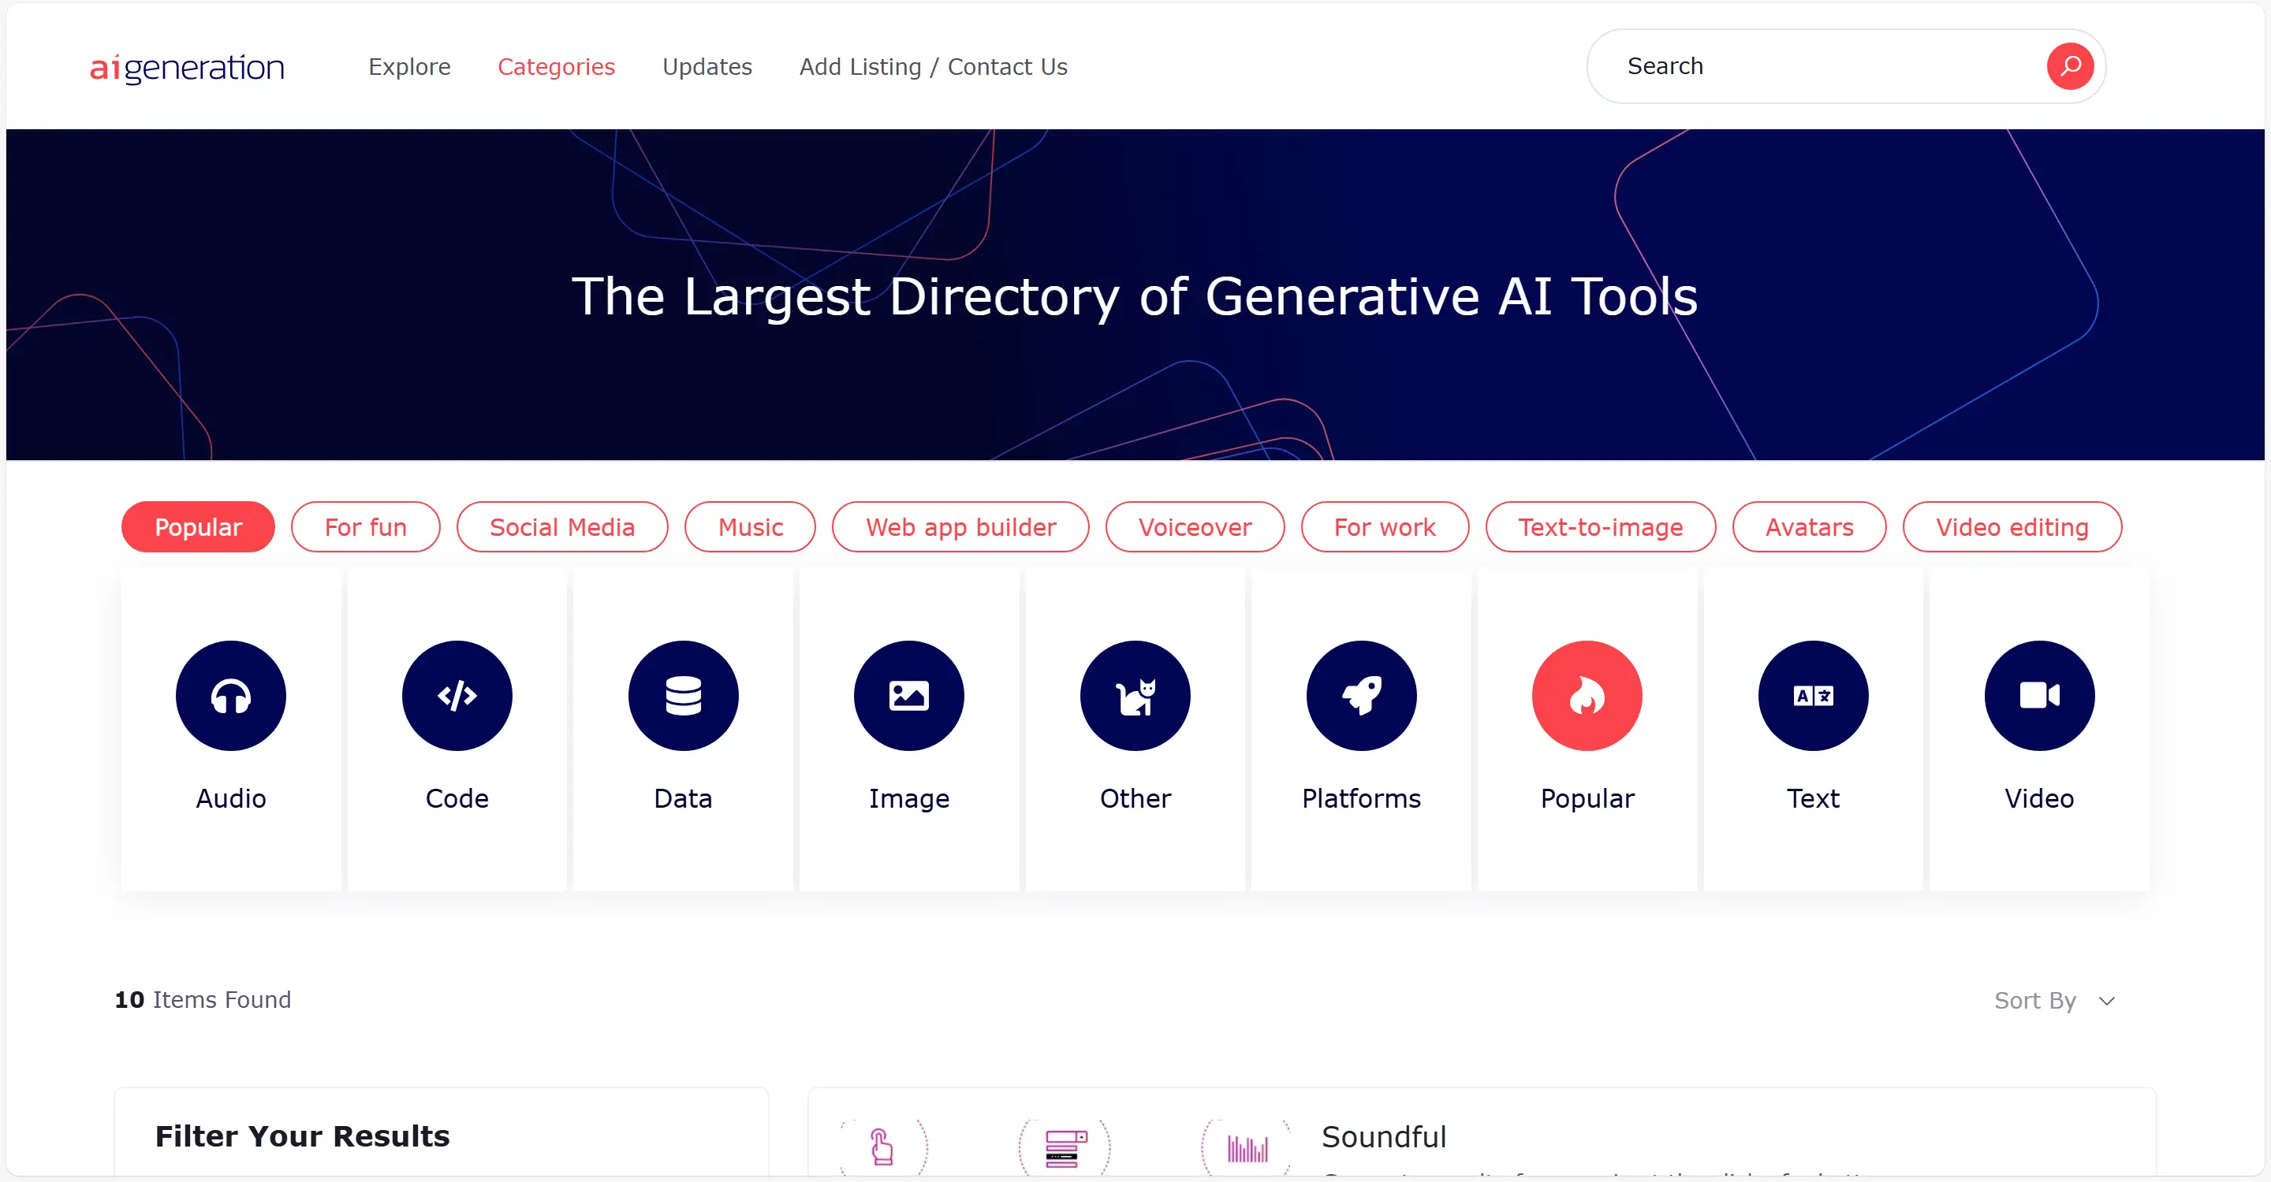2271x1182 pixels.
Task: Go to the Updates page
Action: coord(707,67)
